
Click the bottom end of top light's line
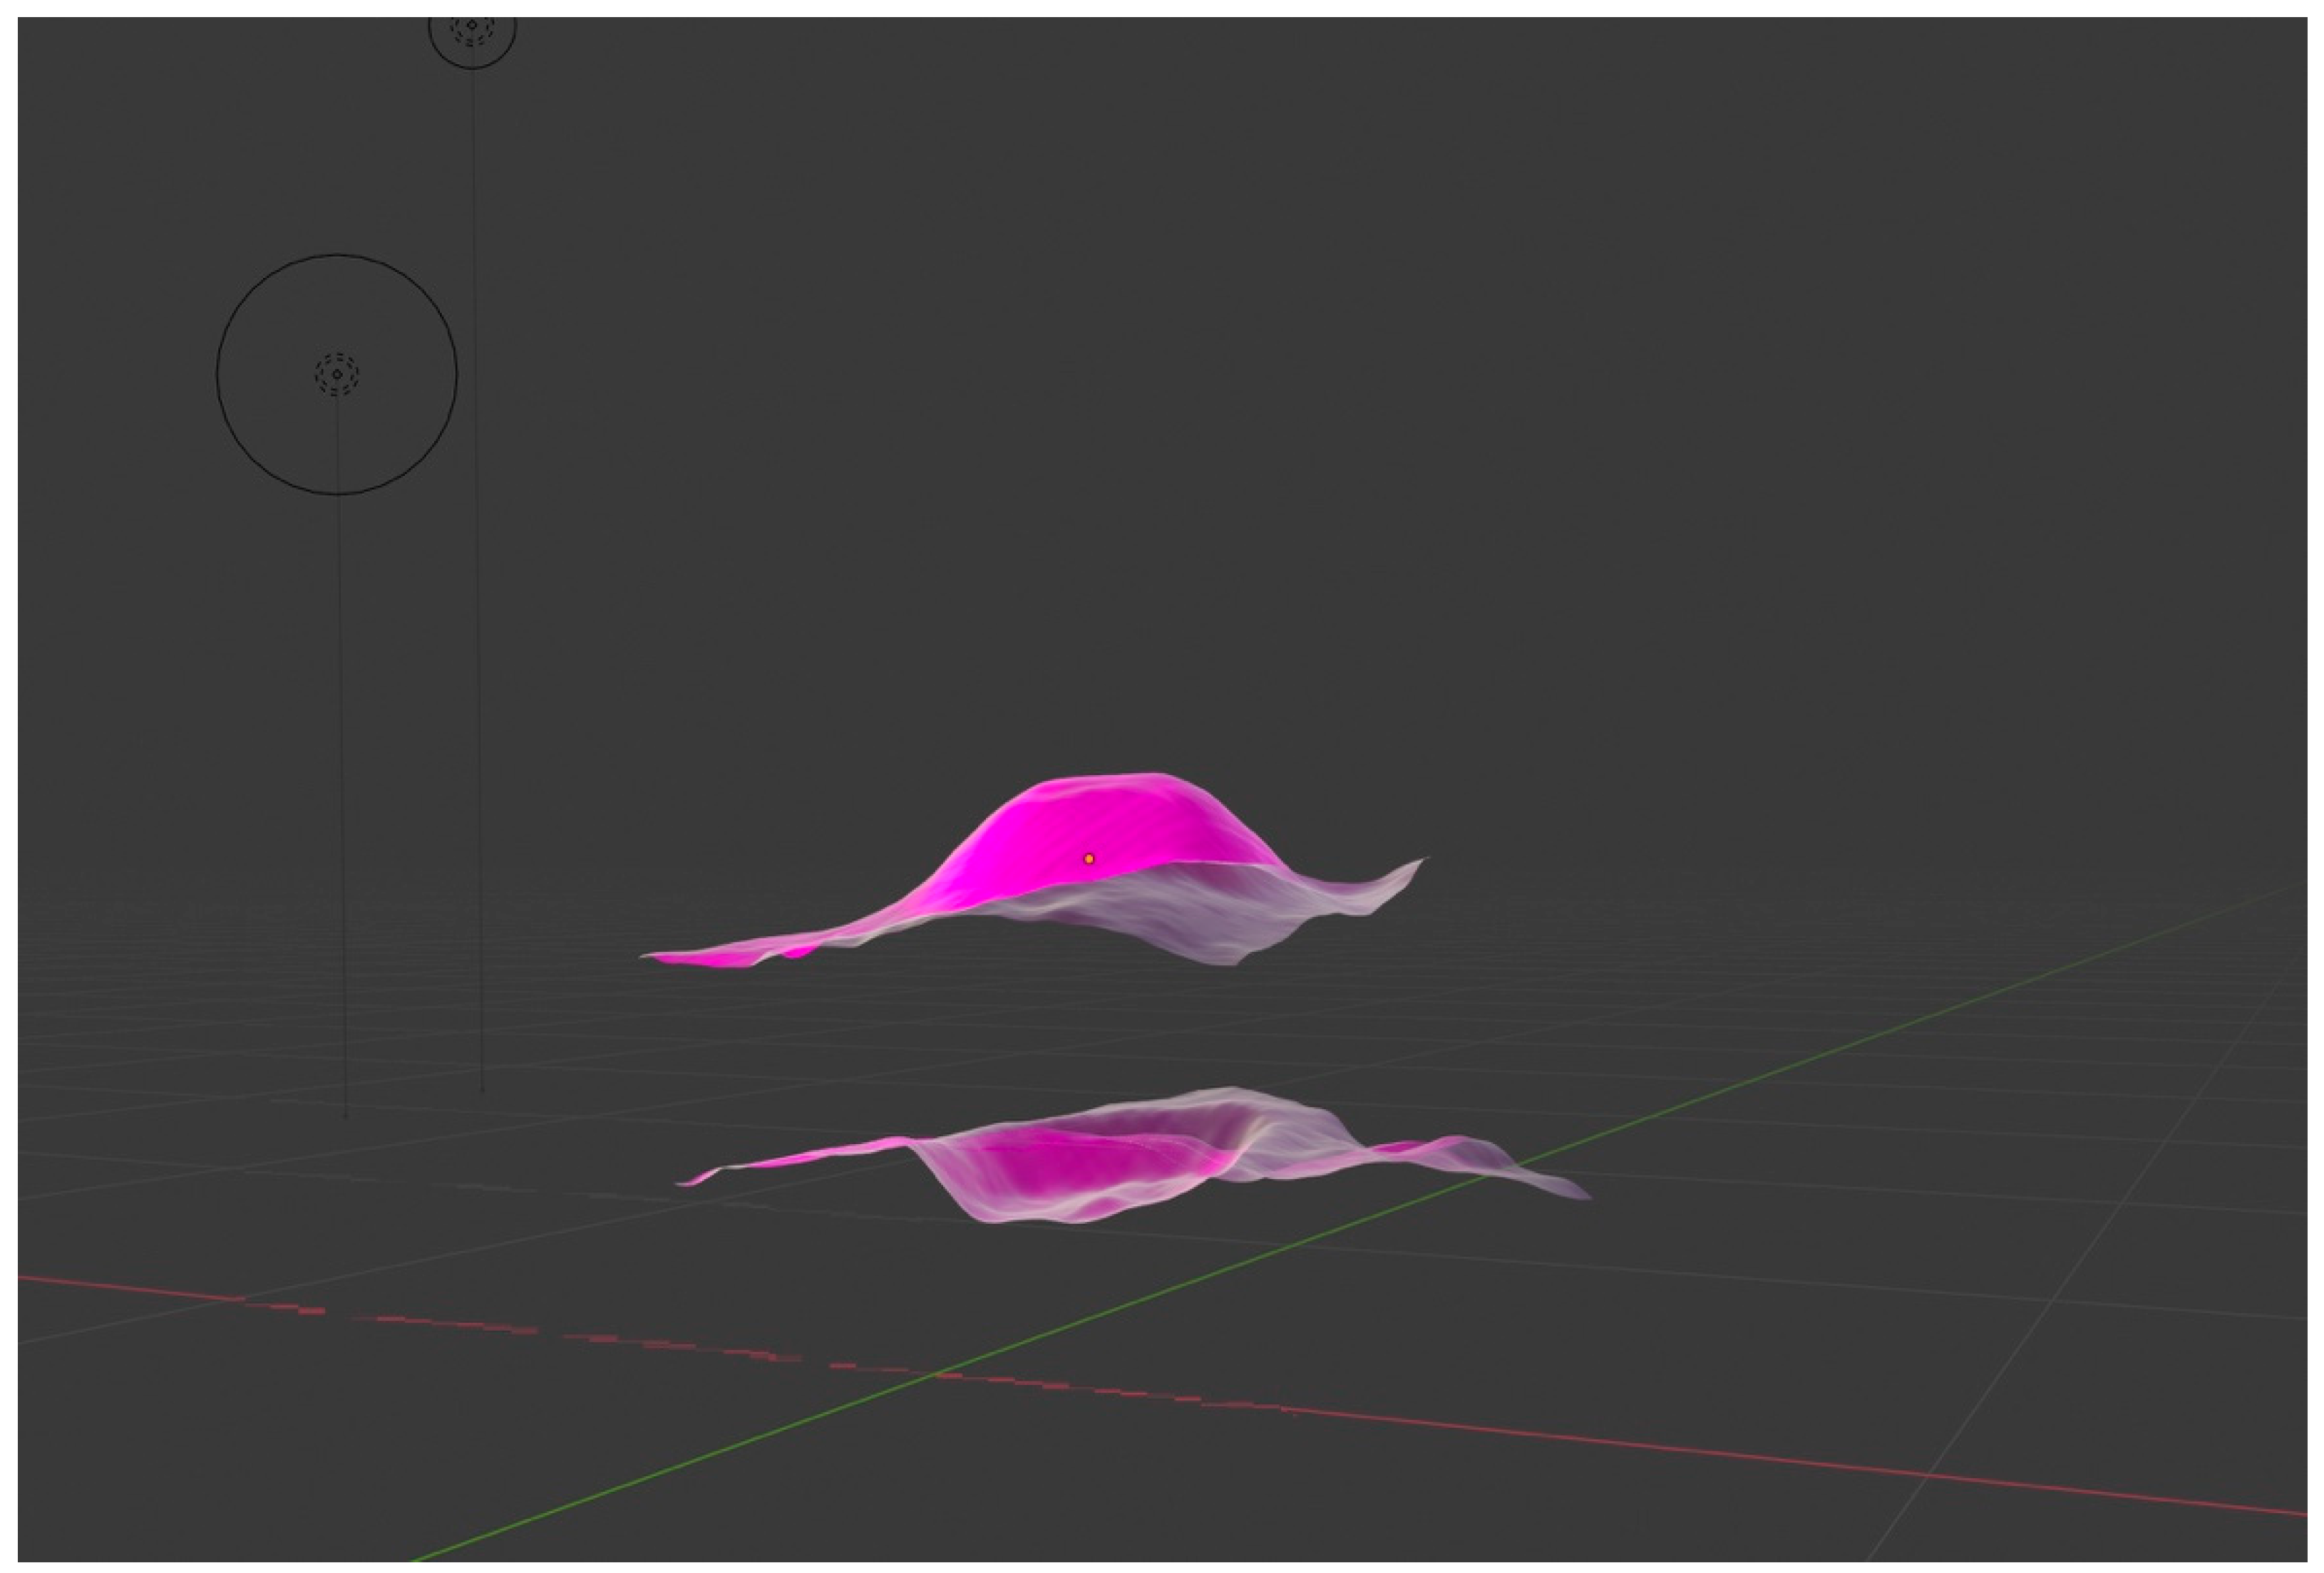click(482, 1089)
